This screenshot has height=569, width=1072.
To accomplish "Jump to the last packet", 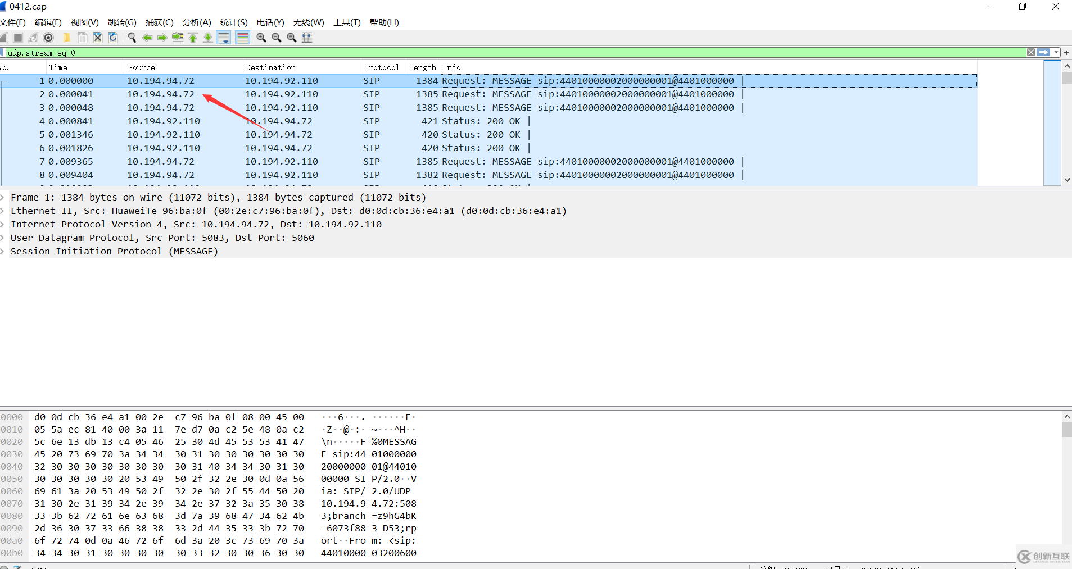I will (208, 38).
